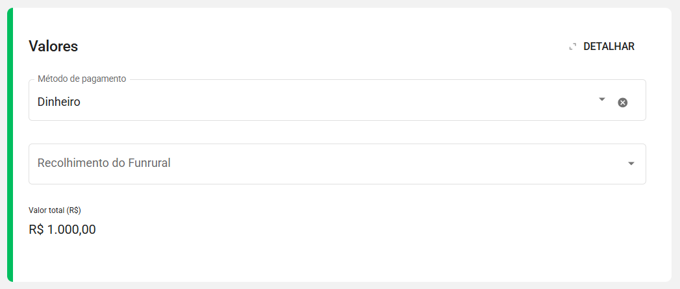Click the blank space below the total amount
The width and height of the screenshot is (680, 289).
click(x=338, y=260)
